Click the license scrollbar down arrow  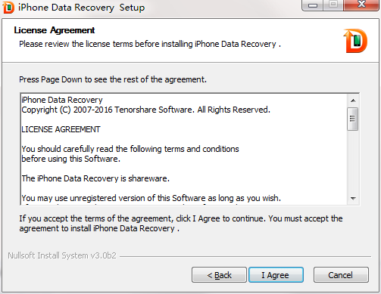pos(353,199)
